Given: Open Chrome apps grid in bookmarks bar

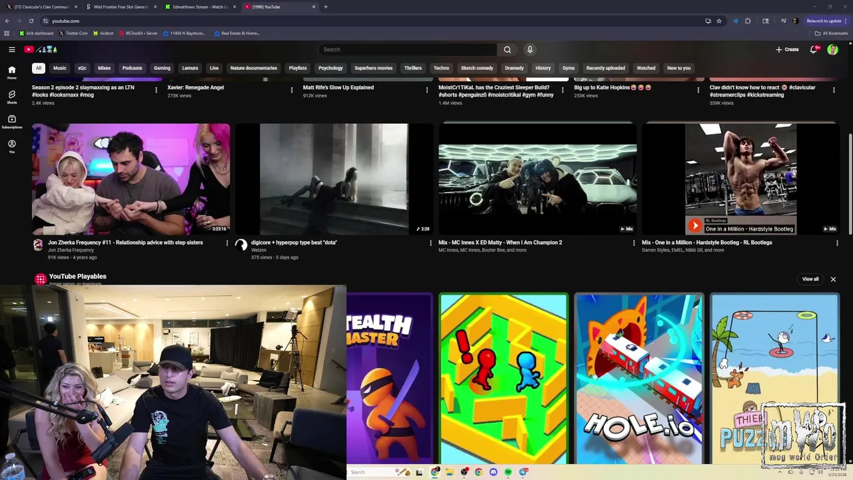Looking at the screenshot, I should [7, 33].
